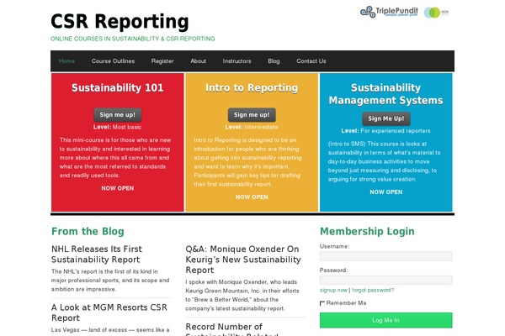Viewport: 505px width, 336px height.
Task: Open A Look at MGM Resorts CSR Report
Action: (109, 312)
